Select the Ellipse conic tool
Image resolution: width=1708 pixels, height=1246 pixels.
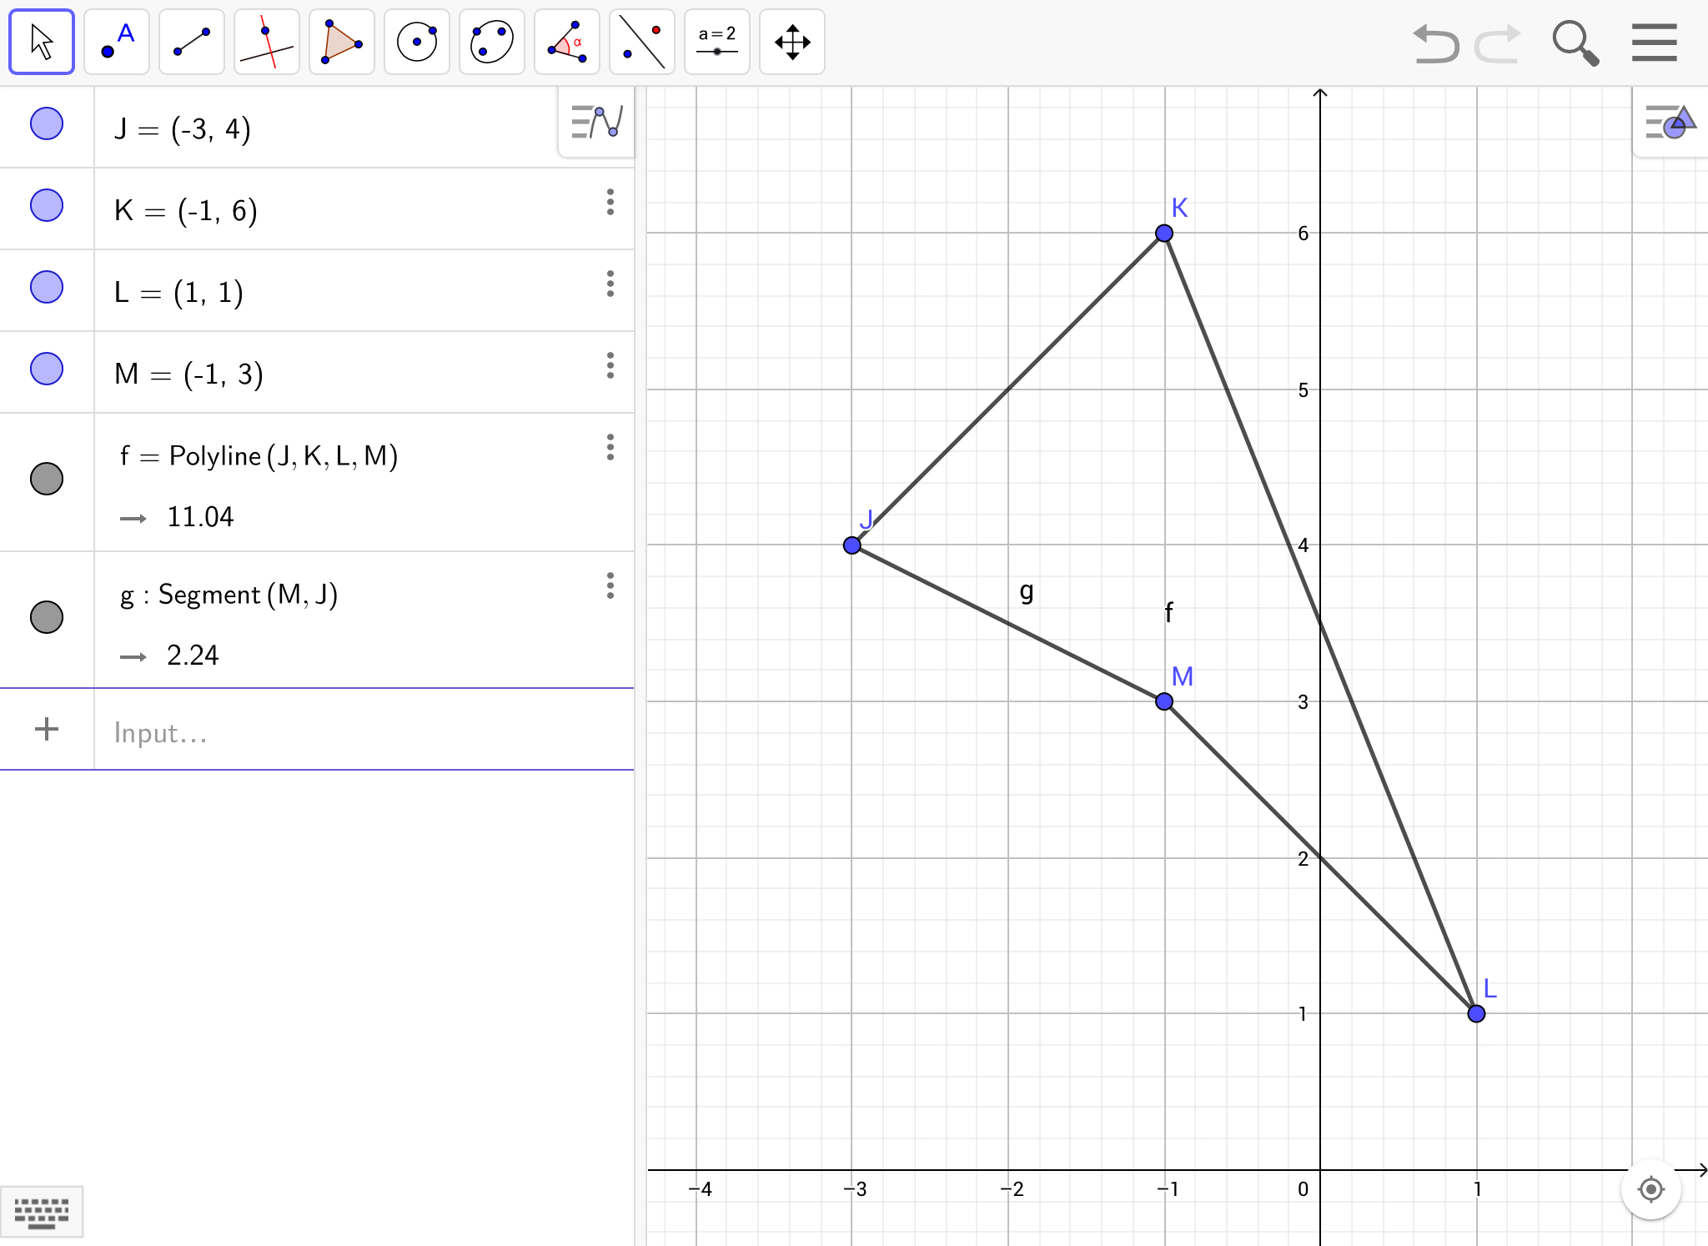(492, 43)
